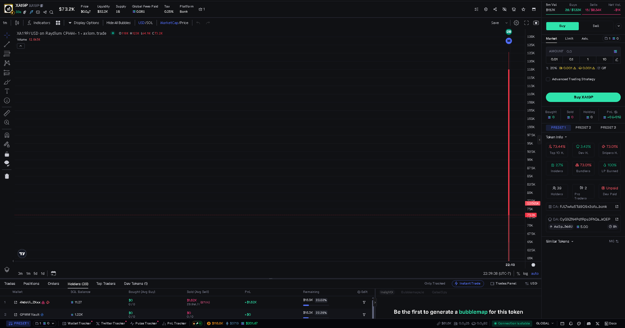
Task: Copy the XA19P token name icon
Action: [42, 5]
